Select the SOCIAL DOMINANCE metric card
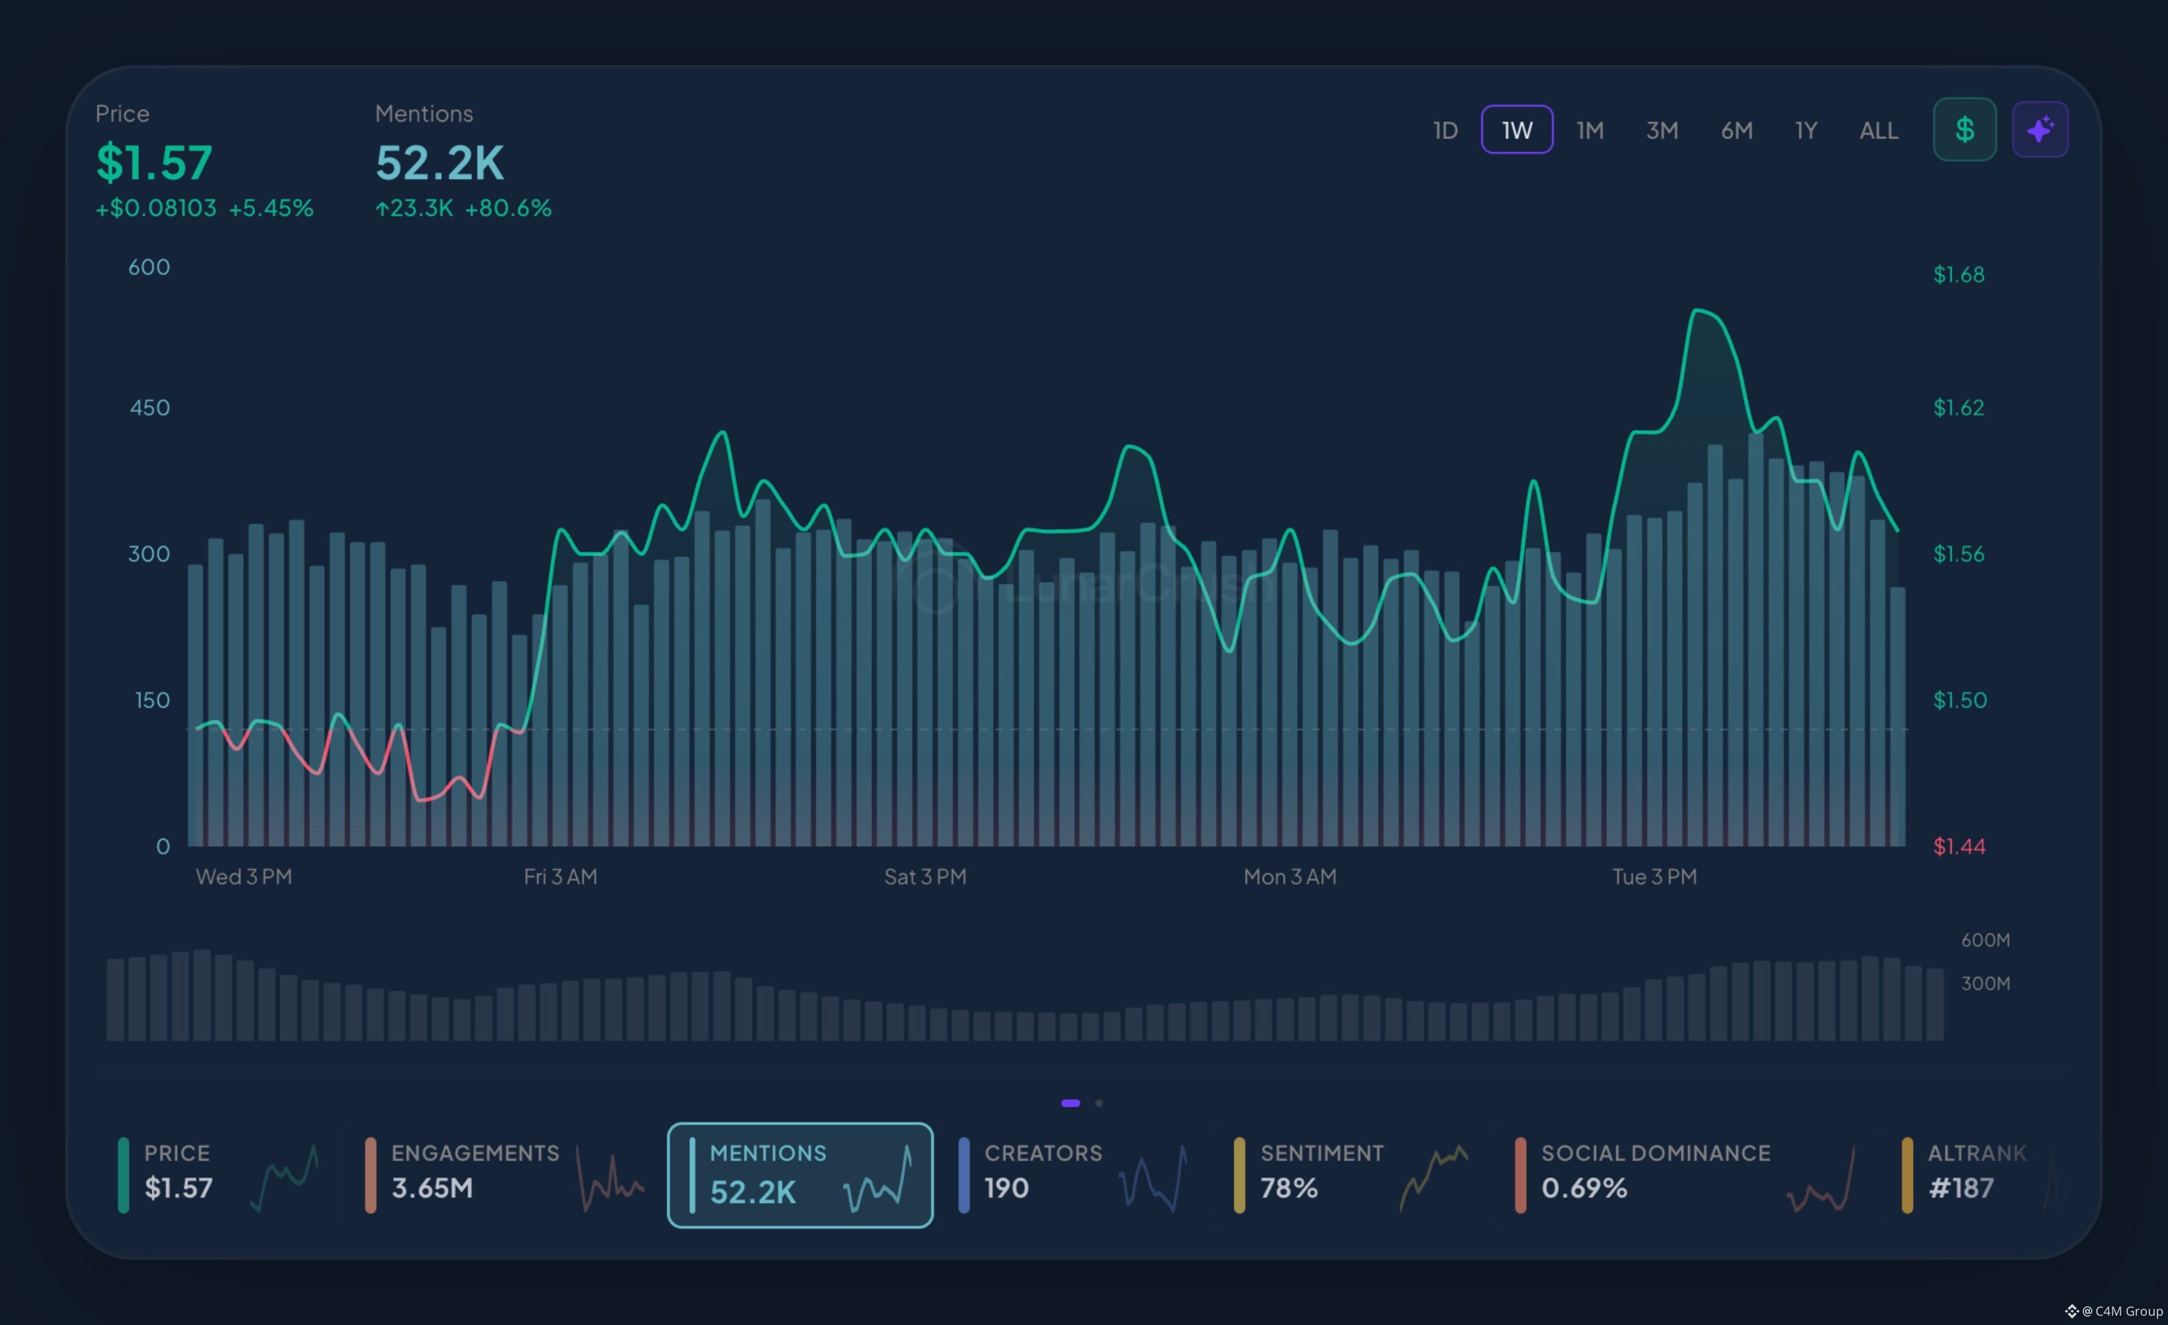The width and height of the screenshot is (2168, 1325). pyautogui.click(x=1687, y=1175)
